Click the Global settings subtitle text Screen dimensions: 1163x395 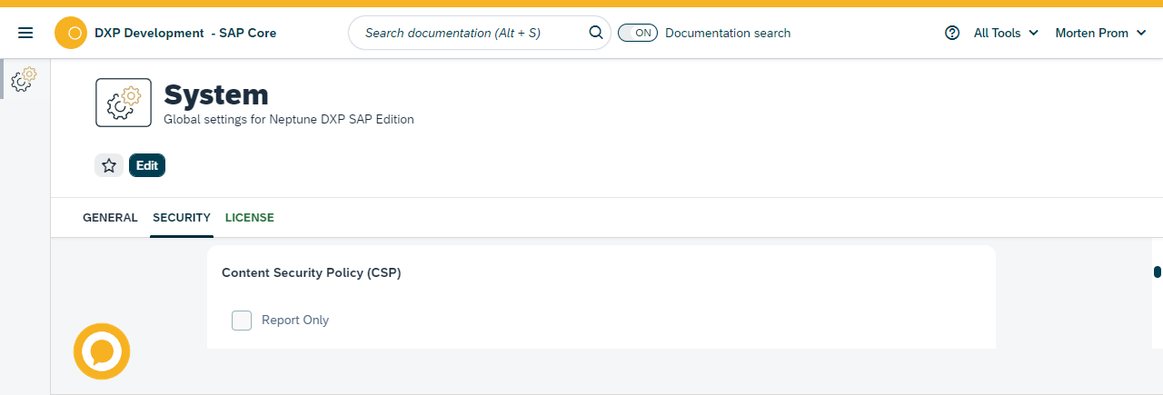[289, 119]
